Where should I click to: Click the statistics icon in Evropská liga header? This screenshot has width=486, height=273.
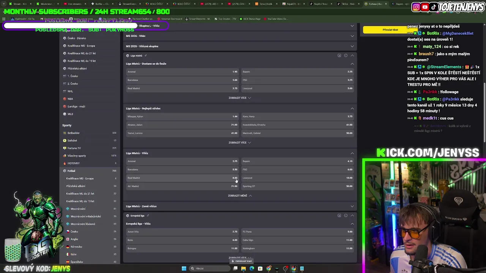click(339, 216)
